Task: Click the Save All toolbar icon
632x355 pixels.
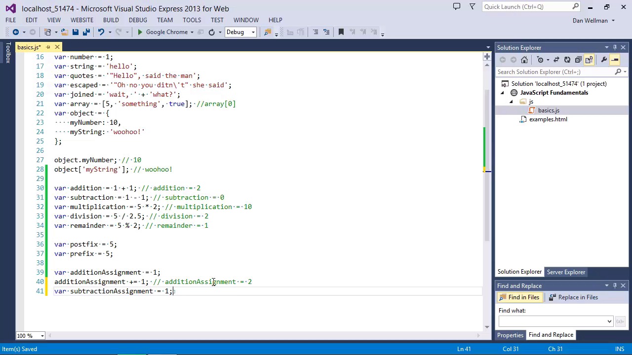Action: click(86, 32)
